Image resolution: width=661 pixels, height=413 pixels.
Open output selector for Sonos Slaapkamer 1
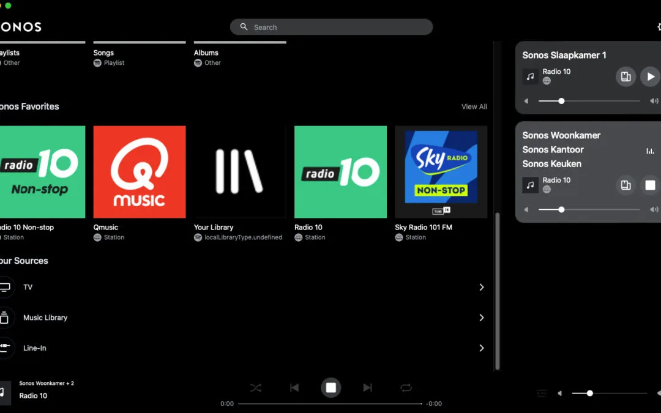[x=626, y=76]
